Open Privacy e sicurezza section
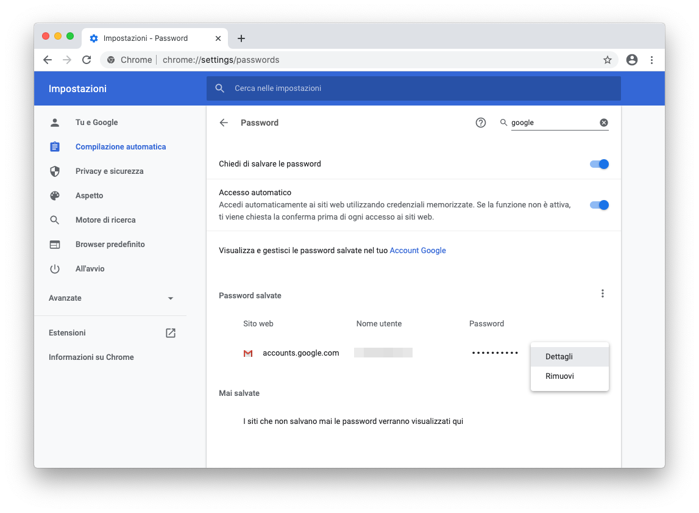Viewport: 699px width, 513px height. tap(109, 171)
